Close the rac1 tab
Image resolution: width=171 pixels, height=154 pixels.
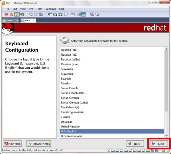(34, 21)
